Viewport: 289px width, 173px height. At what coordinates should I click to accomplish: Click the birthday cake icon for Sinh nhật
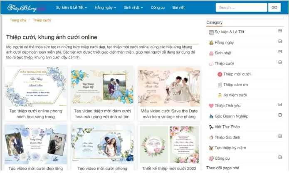[211, 53]
